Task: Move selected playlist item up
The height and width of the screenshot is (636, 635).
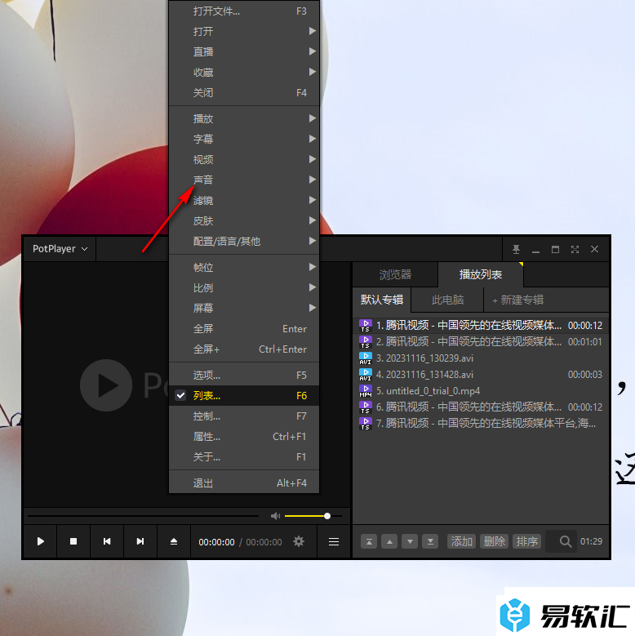Action: coord(389,541)
